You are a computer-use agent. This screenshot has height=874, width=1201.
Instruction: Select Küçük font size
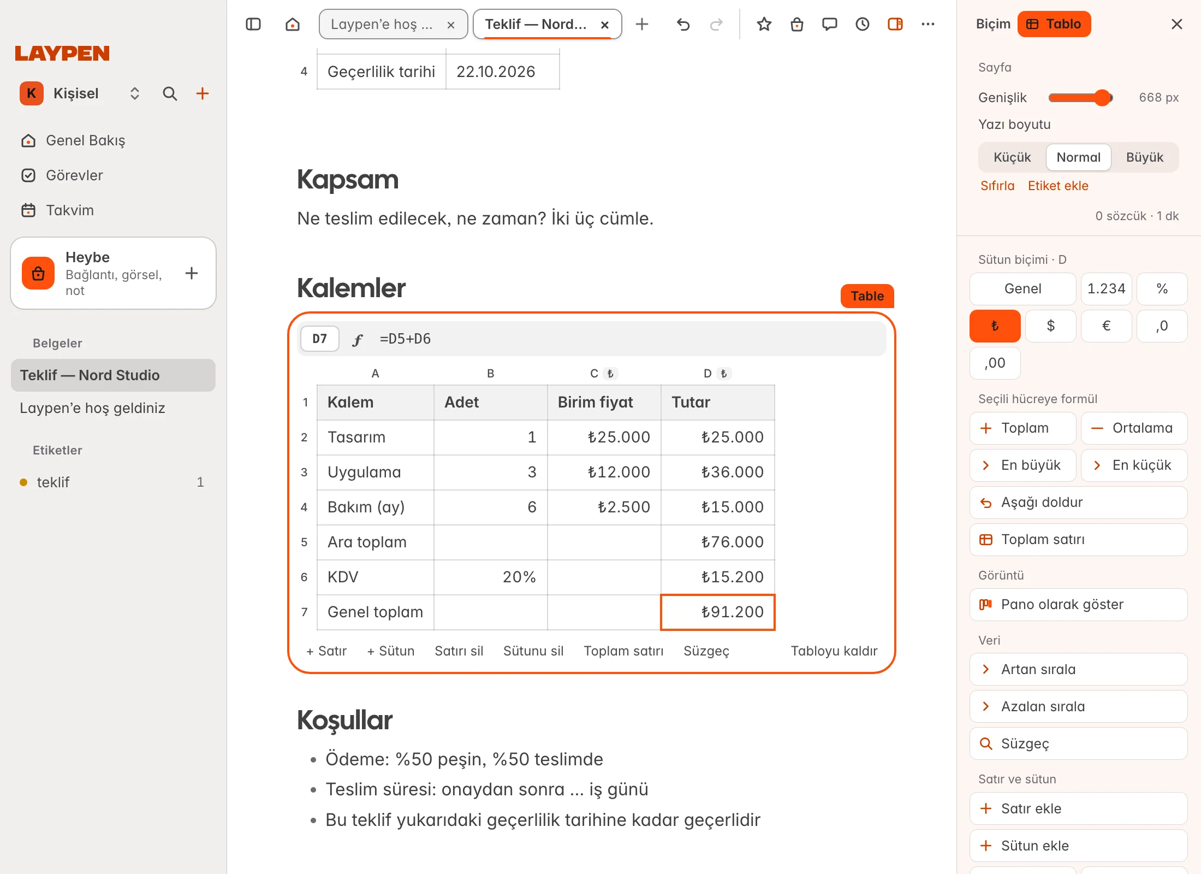[1012, 157]
